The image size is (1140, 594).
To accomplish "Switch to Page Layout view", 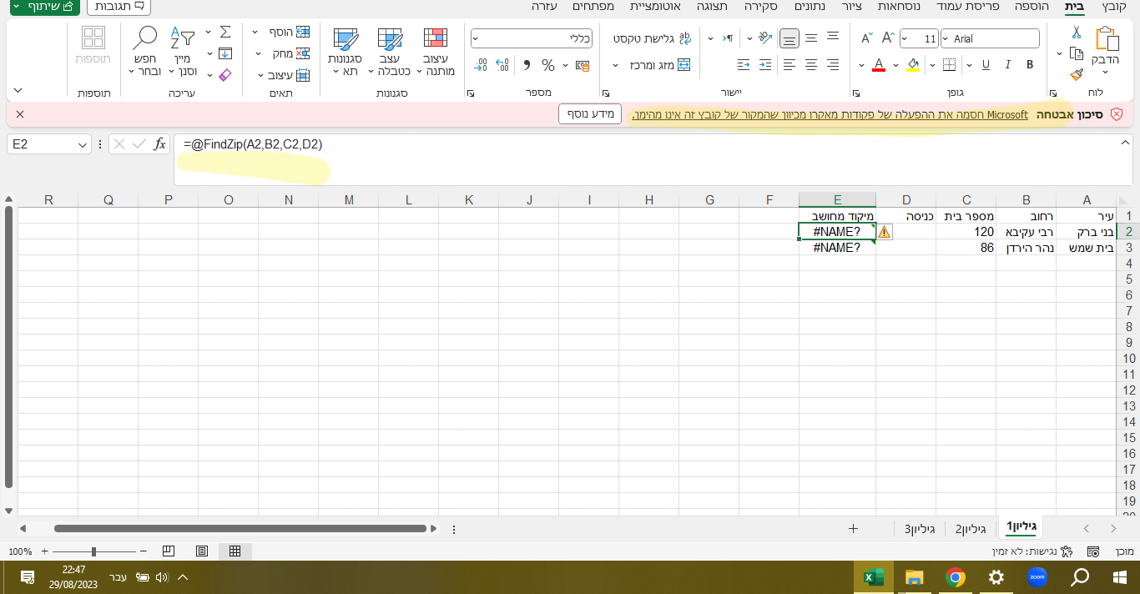I will click(x=201, y=551).
